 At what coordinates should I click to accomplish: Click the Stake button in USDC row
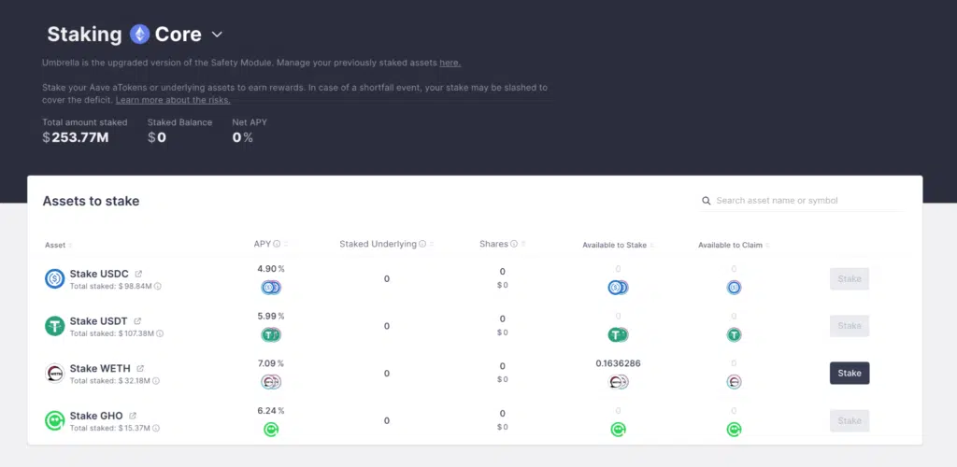click(849, 278)
